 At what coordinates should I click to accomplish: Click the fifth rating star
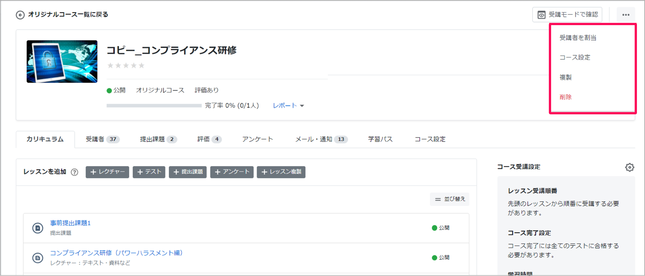pyautogui.click(x=141, y=66)
